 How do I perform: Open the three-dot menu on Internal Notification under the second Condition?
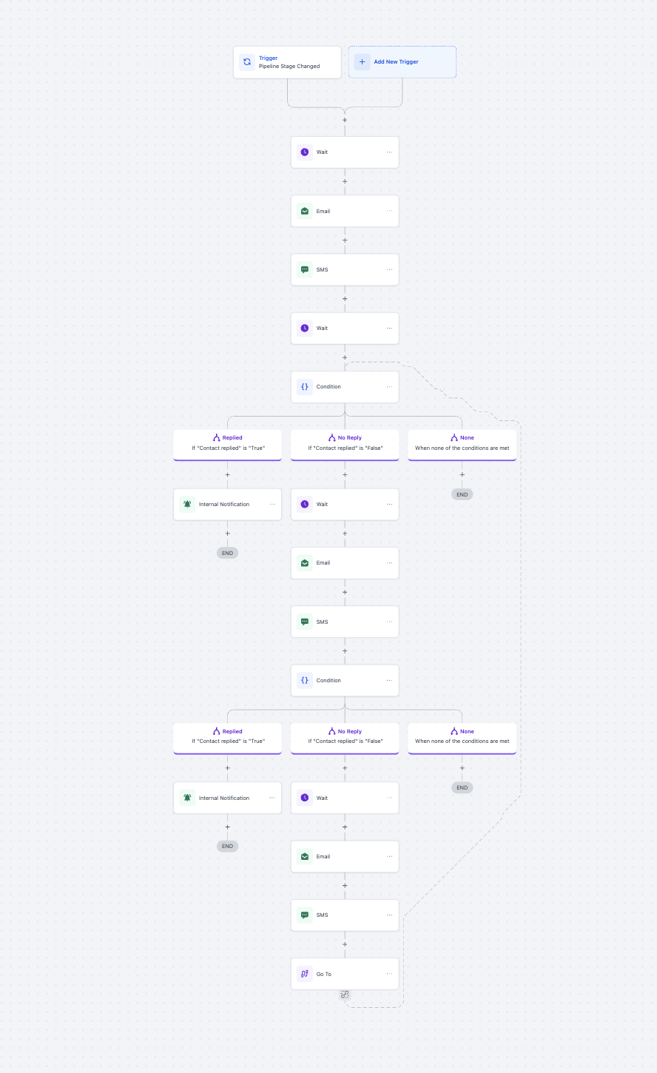[272, 798]
